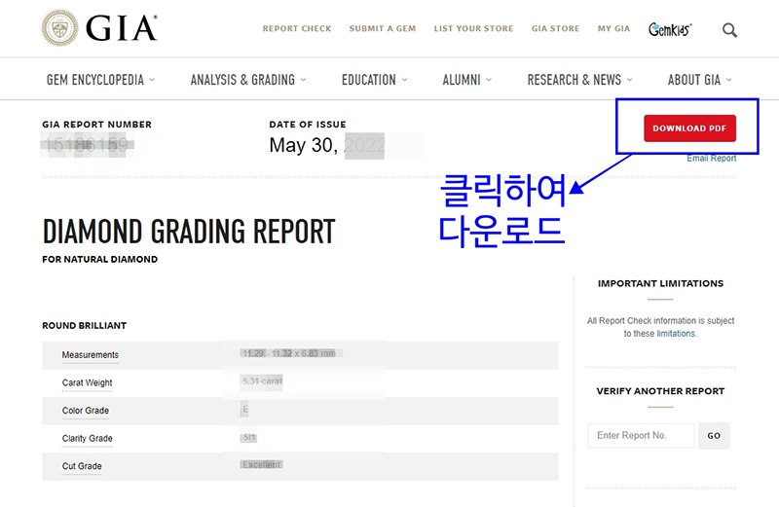The height and width of the screenshot is (507, 779).
Task: Click the GO button
Action: 714,436
